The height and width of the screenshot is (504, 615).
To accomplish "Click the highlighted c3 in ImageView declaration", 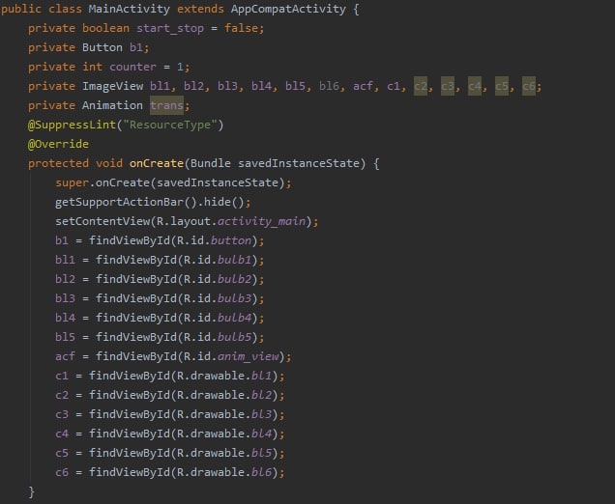I will (448, 86).
